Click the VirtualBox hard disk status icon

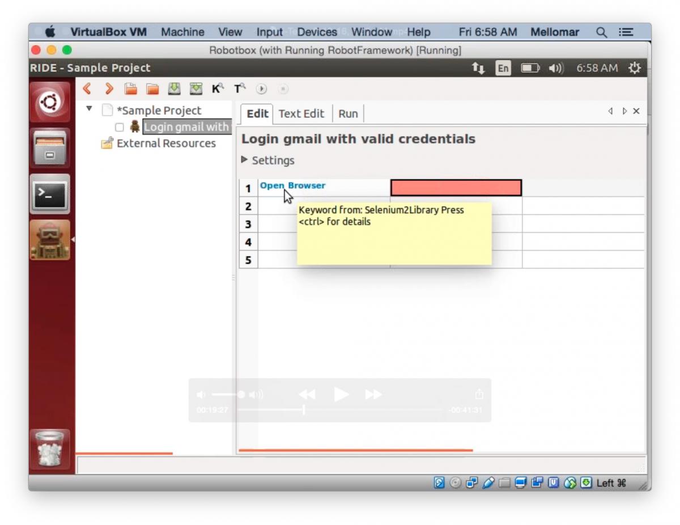439,482
